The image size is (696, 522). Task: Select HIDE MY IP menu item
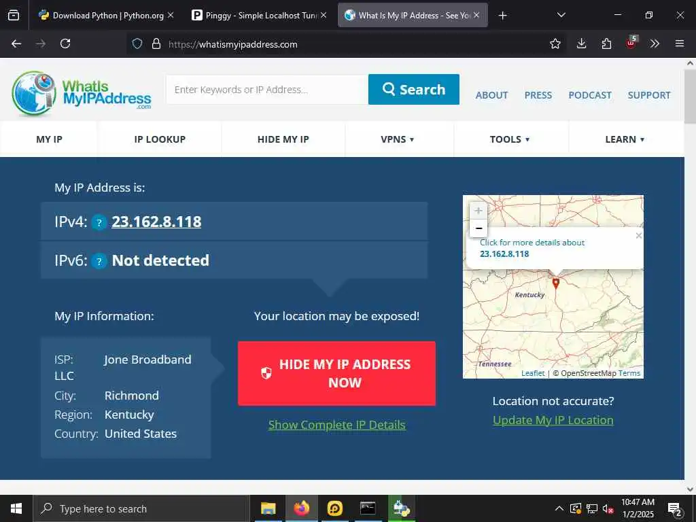coord(283,139)
